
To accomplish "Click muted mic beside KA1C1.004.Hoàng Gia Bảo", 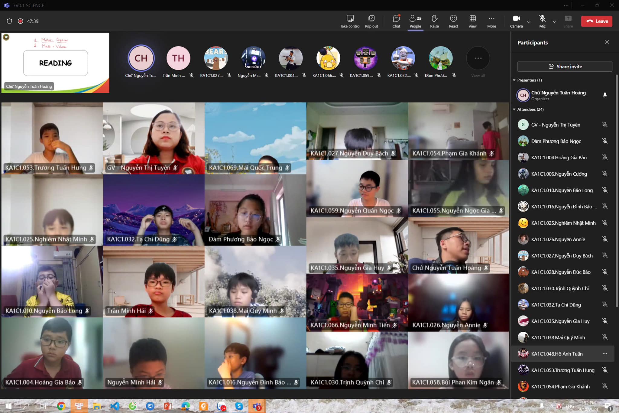I will pos(605,157).
